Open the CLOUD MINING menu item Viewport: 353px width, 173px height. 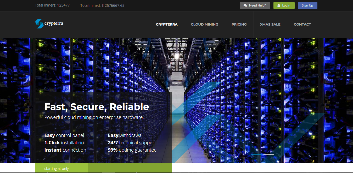(x=204, y=24)
